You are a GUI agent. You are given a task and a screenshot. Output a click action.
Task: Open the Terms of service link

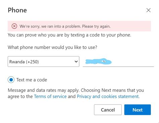[50, 96]
